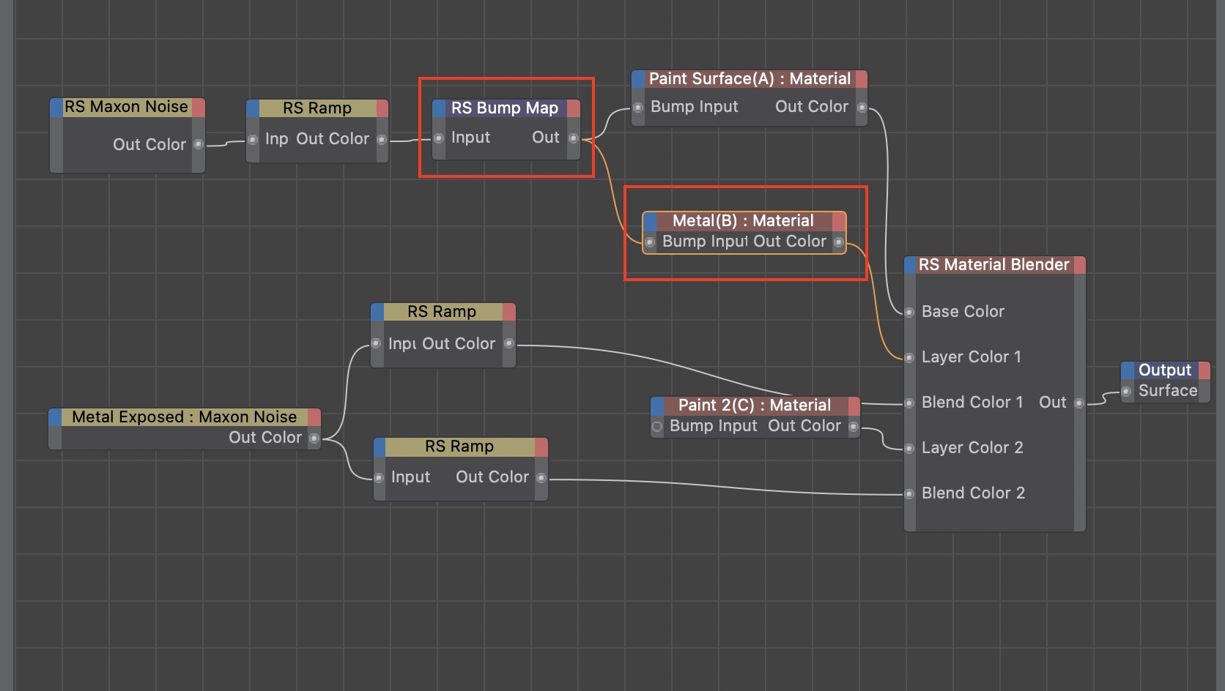Click Out Color port on Metal(B) Material node

pos(838,242)
